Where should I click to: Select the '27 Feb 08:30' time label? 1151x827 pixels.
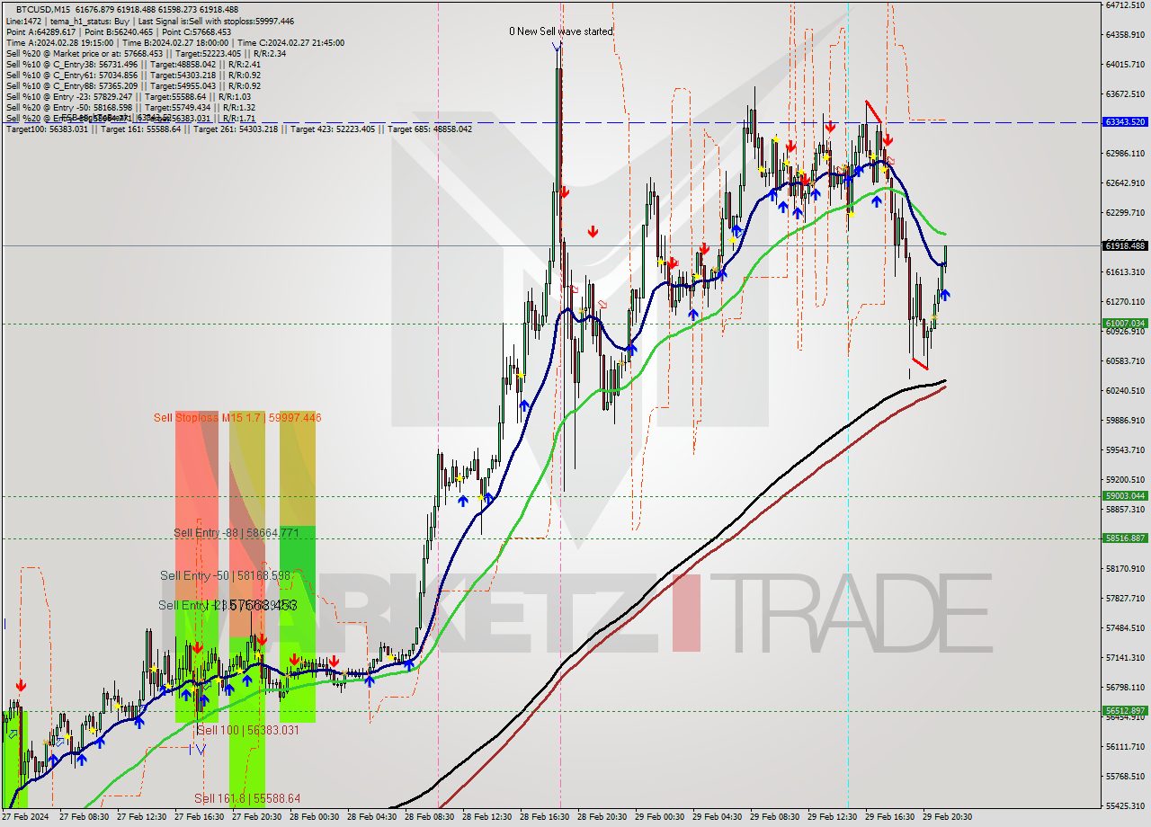(x=84, y=817)
